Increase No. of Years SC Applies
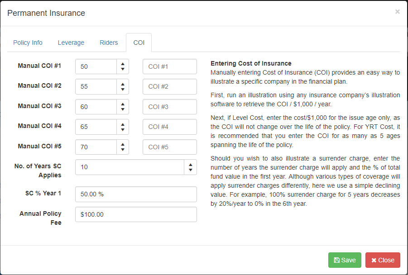The image size is (408, 275). 191,164
